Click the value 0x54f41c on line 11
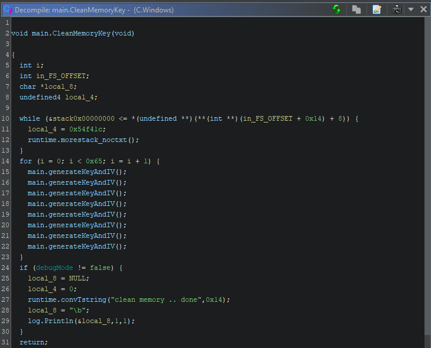Screen dimensions: 431x348 pos(86,129)
